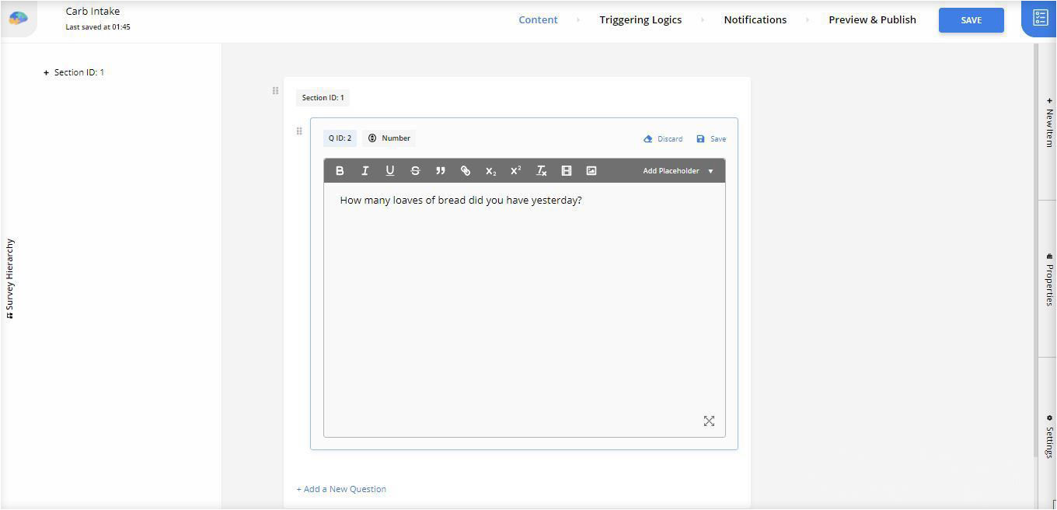Image resolution: width=1057 pixels, height=510 pixels.
Task: Insert a blockquote
Action: 441,171
